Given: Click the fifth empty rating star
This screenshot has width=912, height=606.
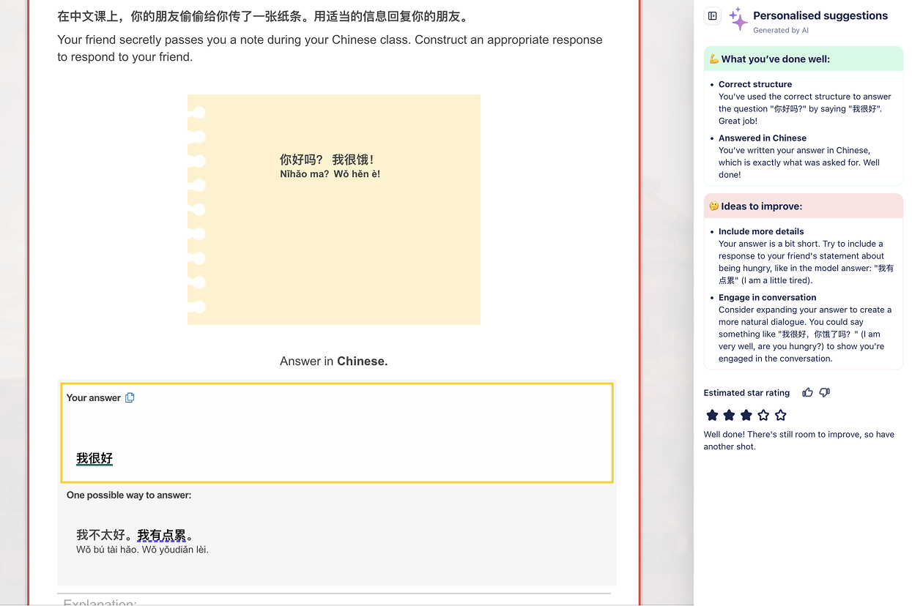Looking at the screenshot, I should [x=781, y=416].
